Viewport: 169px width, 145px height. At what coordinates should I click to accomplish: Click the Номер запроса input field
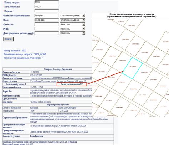click(47, 2)
